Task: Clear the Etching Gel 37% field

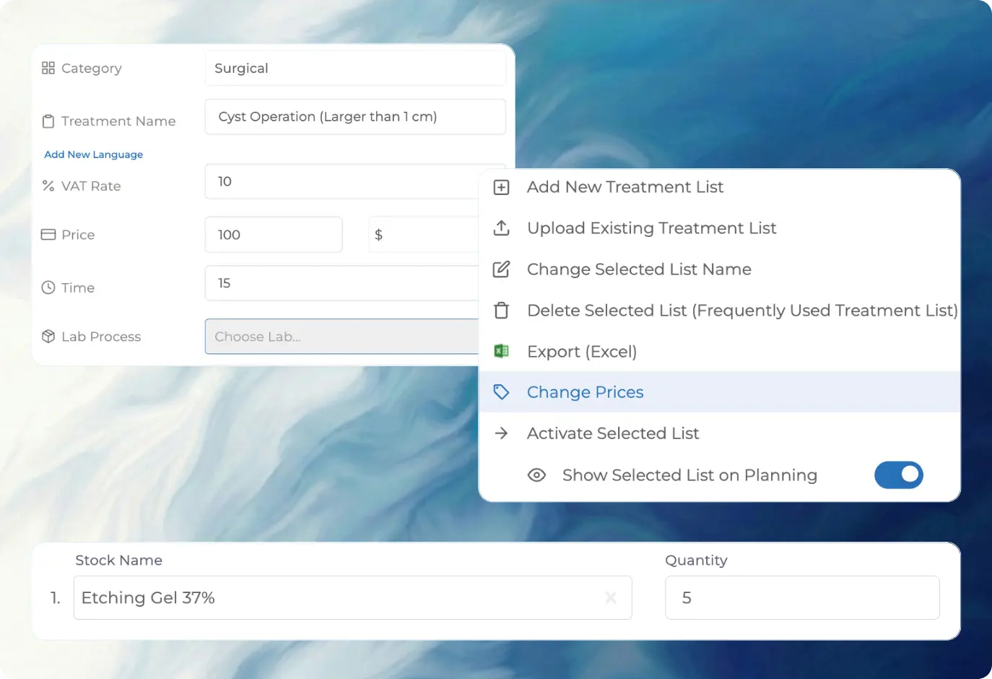Action: pos(611,597)
